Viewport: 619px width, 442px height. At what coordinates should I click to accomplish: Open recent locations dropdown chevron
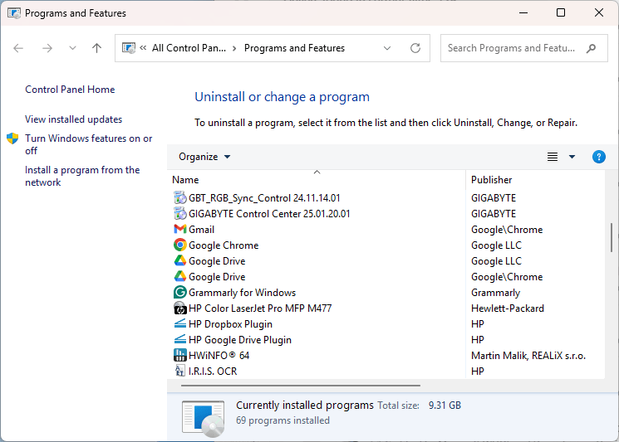click(72, 48)
